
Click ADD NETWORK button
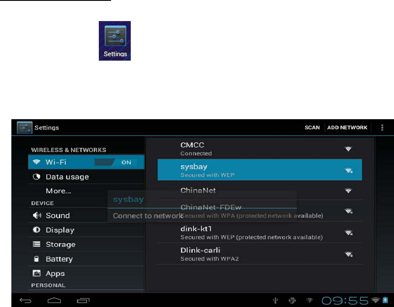pos(347,128)
